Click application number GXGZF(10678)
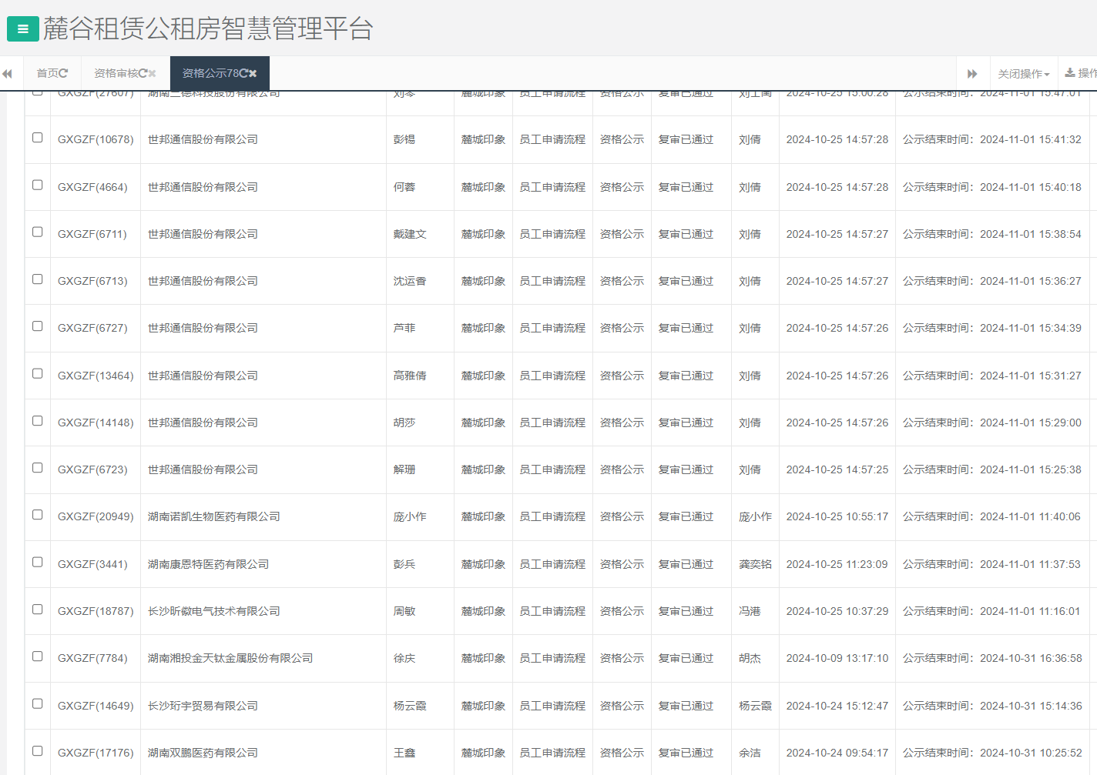1097x775 pixels. pos(96,139)
